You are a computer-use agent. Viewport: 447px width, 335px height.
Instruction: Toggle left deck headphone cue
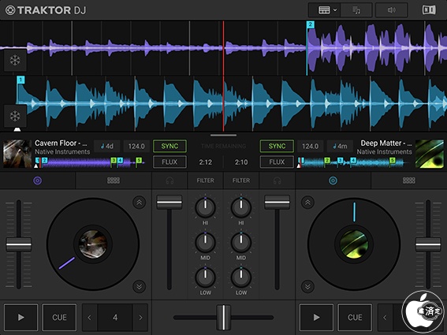169,181
